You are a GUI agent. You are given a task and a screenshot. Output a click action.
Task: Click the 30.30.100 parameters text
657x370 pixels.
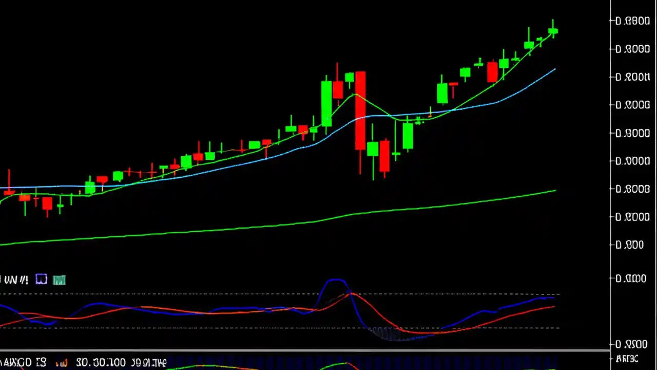101,363
